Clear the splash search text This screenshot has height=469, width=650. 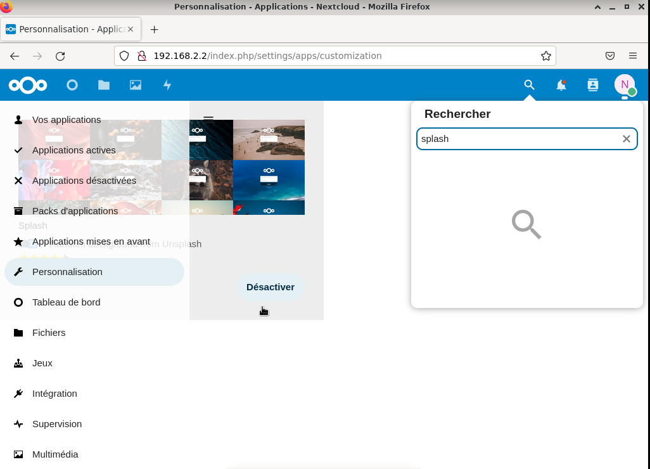point(627,139)
